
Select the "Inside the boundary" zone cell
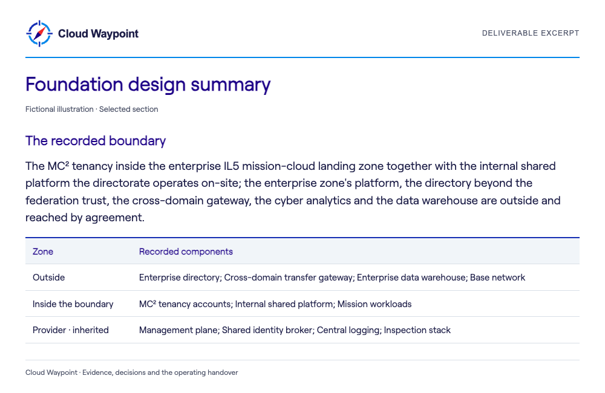pyautogui.click(x=73, y=304)
